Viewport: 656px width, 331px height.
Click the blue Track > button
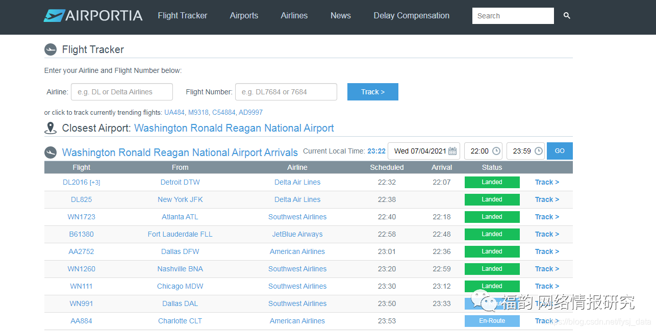(x=373, y=92)
